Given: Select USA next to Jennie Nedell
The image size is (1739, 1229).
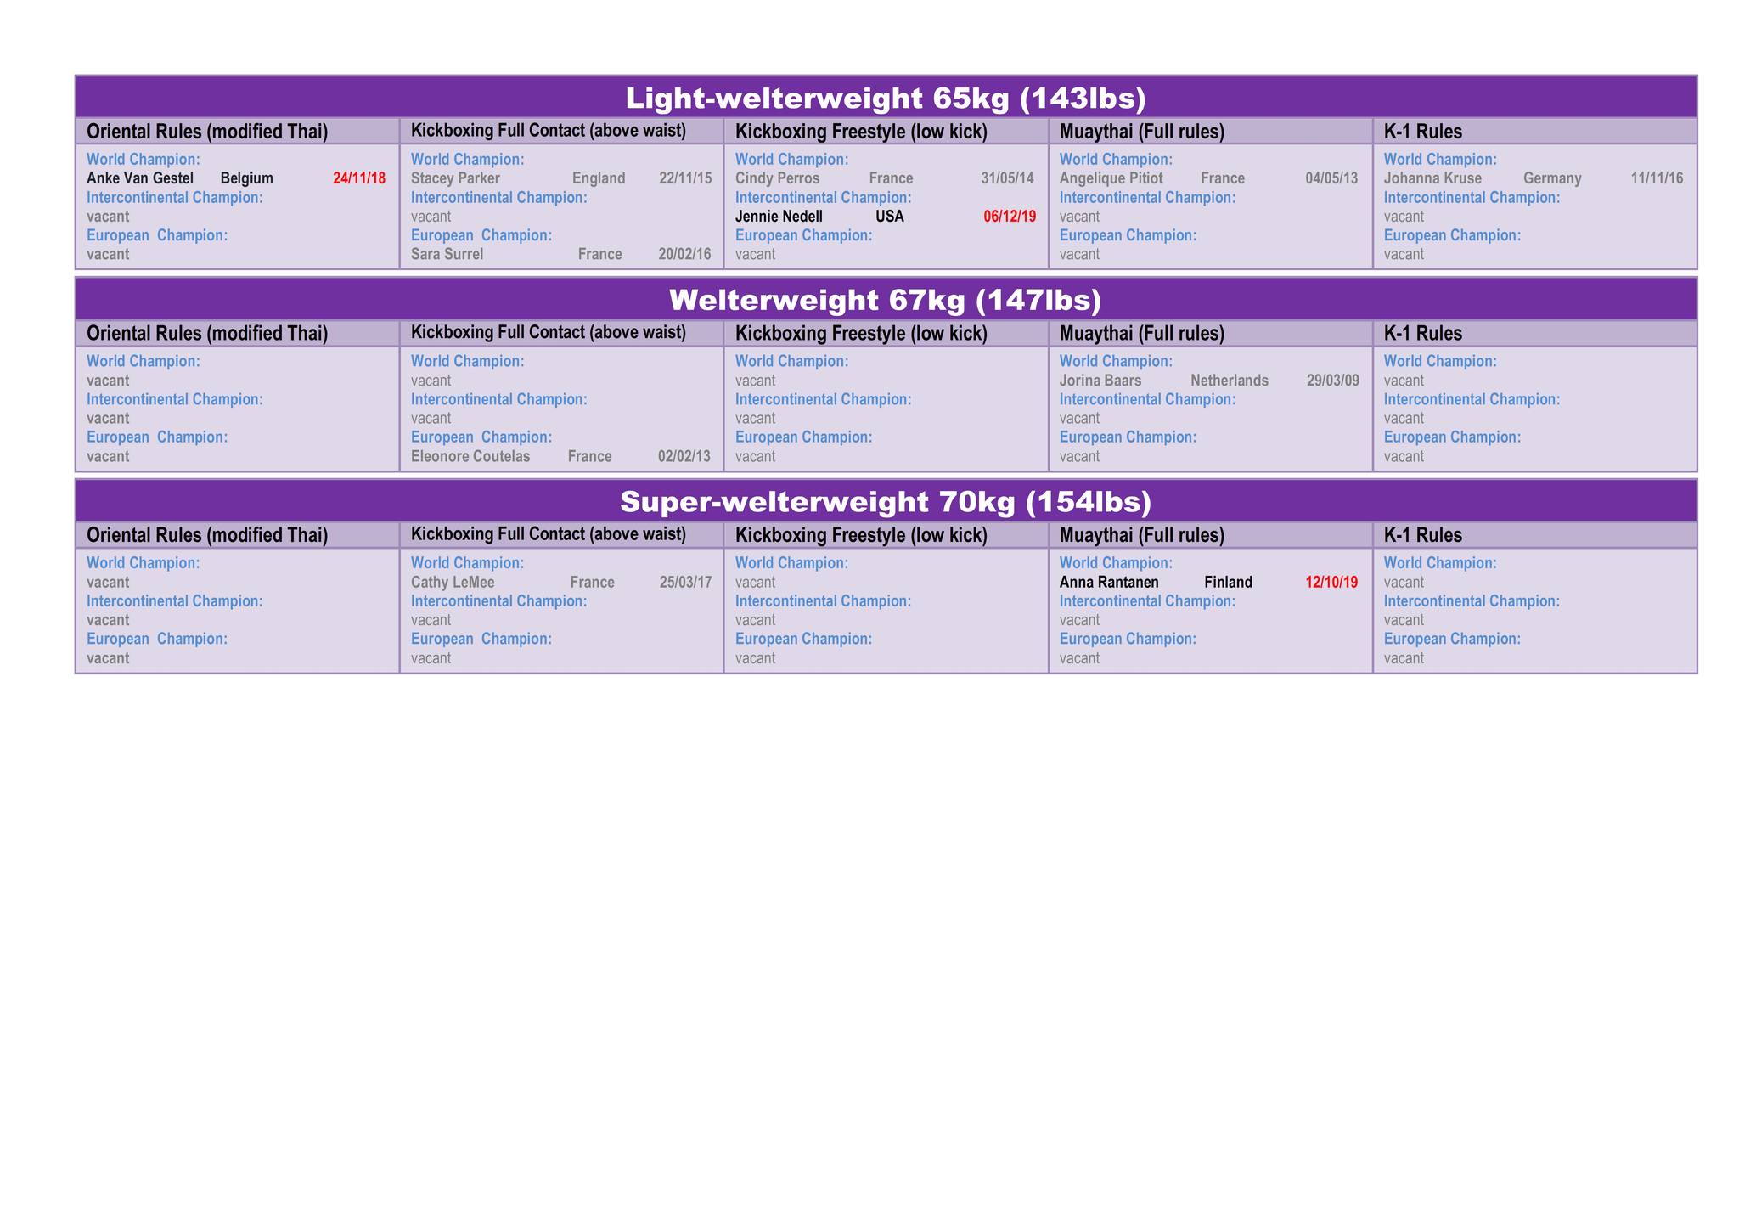Looking at the screenshot, I should tap(890, 217).
